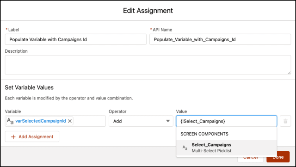
Task: Click the varSelectedCampaignId variable link
Action: coord(41,121)
